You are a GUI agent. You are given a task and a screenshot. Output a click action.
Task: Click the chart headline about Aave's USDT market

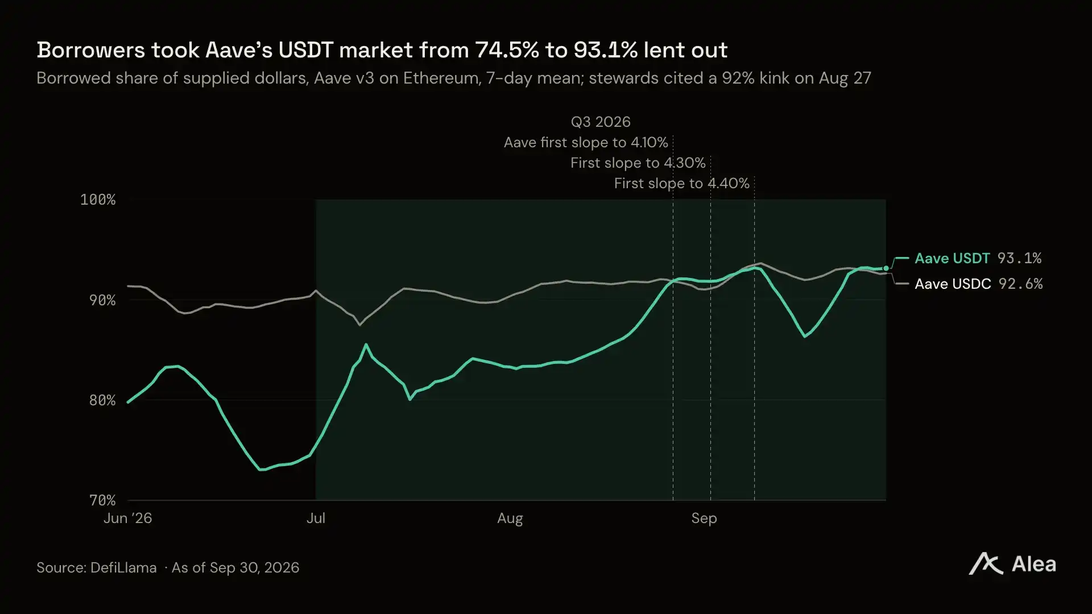click(x=382, y=50)
